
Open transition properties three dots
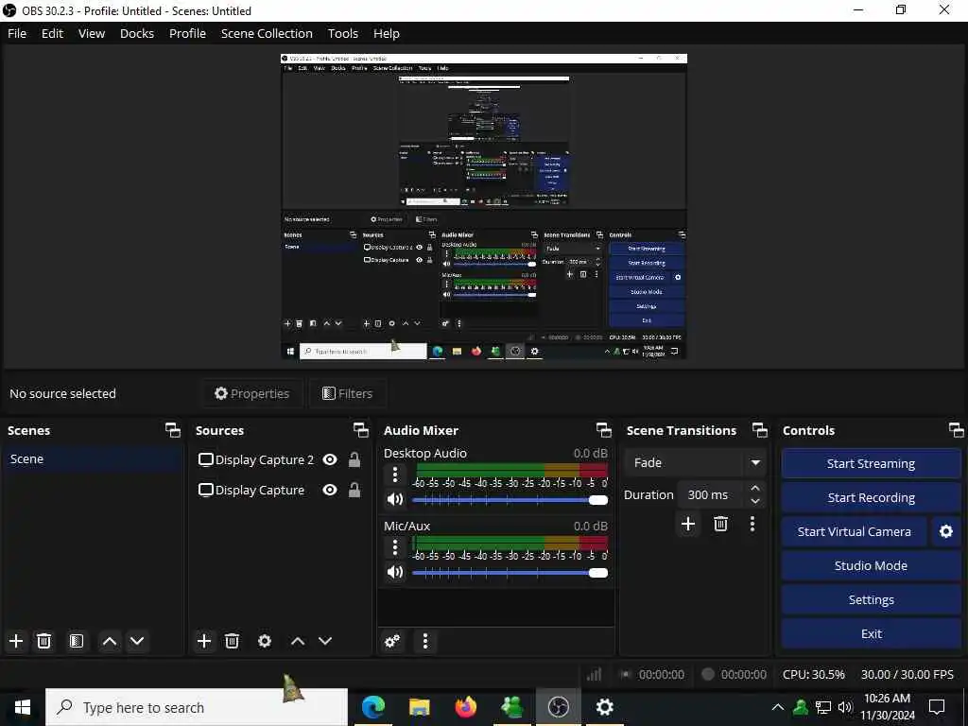click(752, 524)
